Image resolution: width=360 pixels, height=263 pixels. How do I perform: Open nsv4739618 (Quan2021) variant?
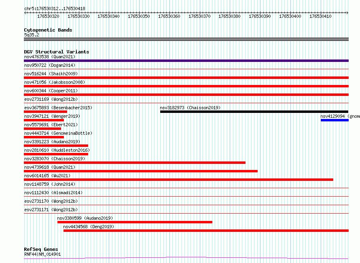tap(50, 167)
